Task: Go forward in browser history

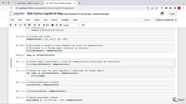Action: (x=7, y=8)
